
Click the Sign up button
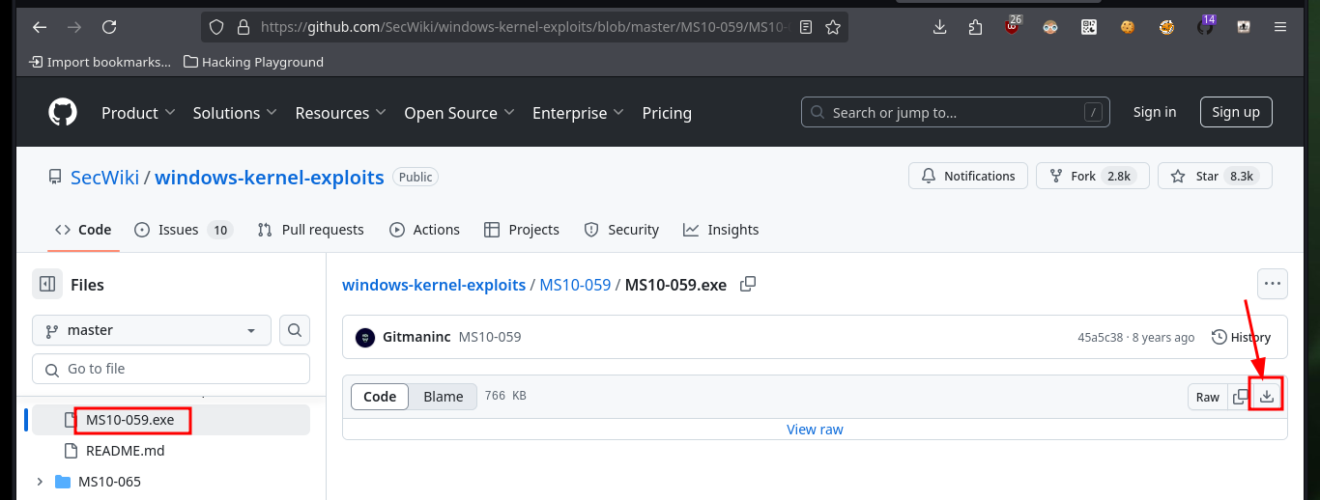click(1236, 112)
